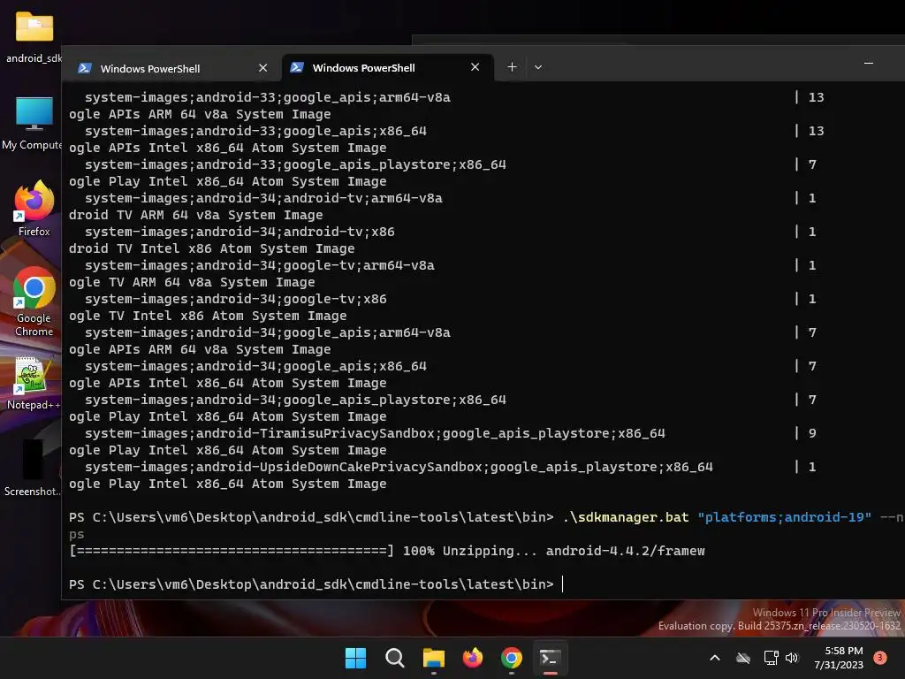
Task: Click system-images;android-34;google_apis;arm64-v8a line
Action: click(268, 332)
